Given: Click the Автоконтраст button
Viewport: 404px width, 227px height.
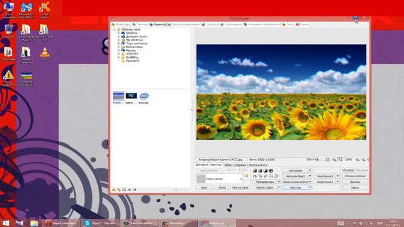Looking at the screenshot, I should click(295, 176).
